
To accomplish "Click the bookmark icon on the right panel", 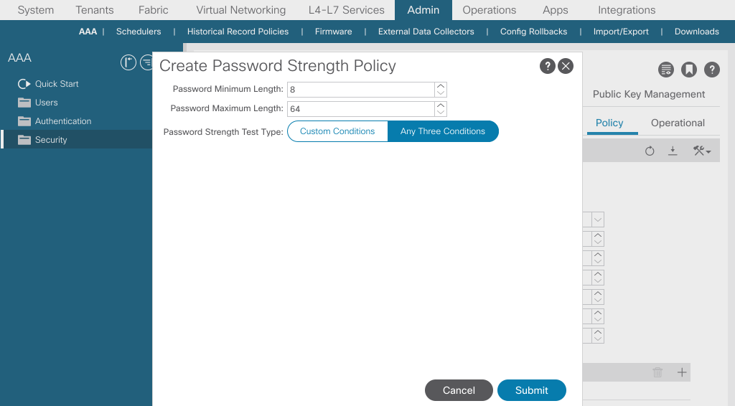I will coord(688,70).
